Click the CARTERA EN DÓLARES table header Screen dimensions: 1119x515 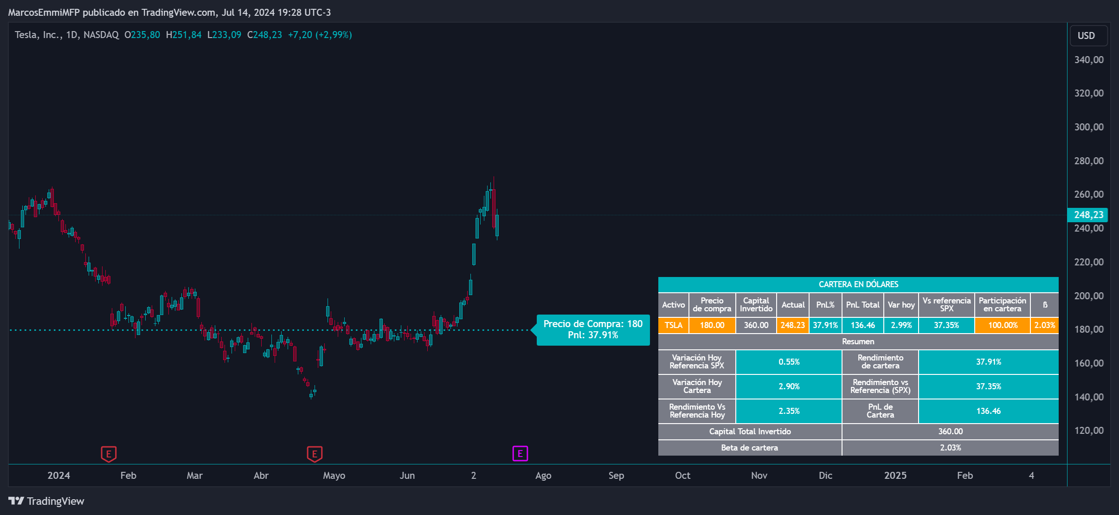click(858, 284)
